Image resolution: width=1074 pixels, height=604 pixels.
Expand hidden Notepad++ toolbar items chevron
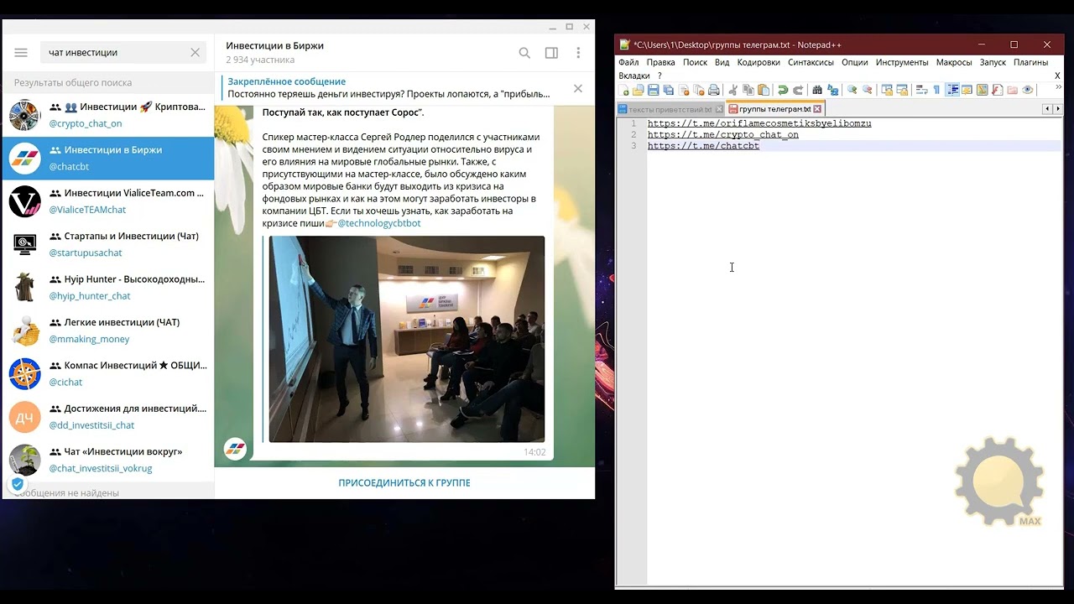click(x=1059, y=87)
